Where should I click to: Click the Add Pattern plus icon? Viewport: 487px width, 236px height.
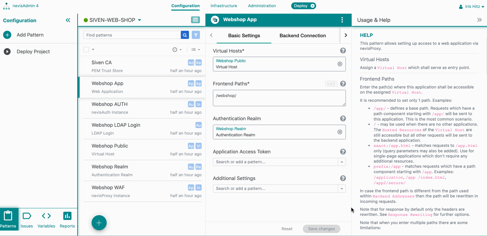click(x=7, y=35)
